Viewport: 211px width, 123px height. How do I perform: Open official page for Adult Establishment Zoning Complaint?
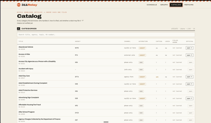point(190,84)
